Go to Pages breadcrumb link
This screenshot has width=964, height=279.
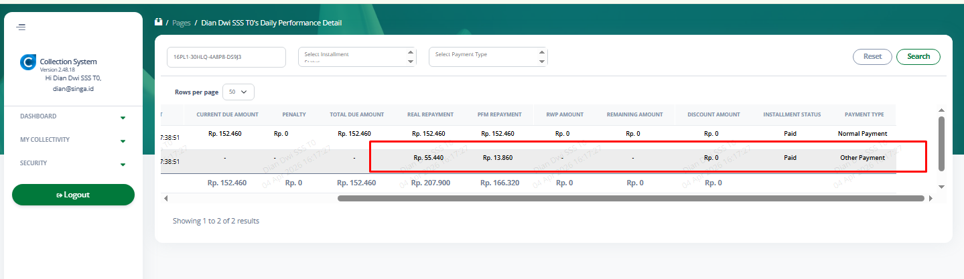click(x=182, y=23)
